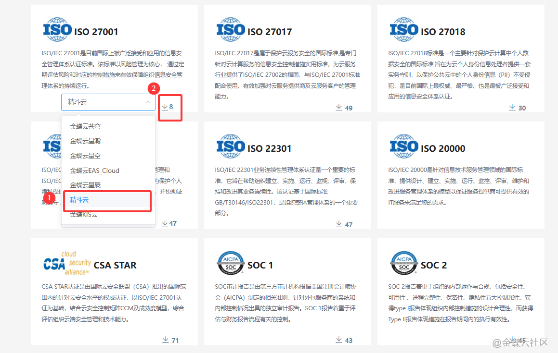Image resolution: width=558 pixels, height=353 pixels.
Task: Click the ISO 27017 description paragraph
Action: pyautogui.click(x=287, y=74)
